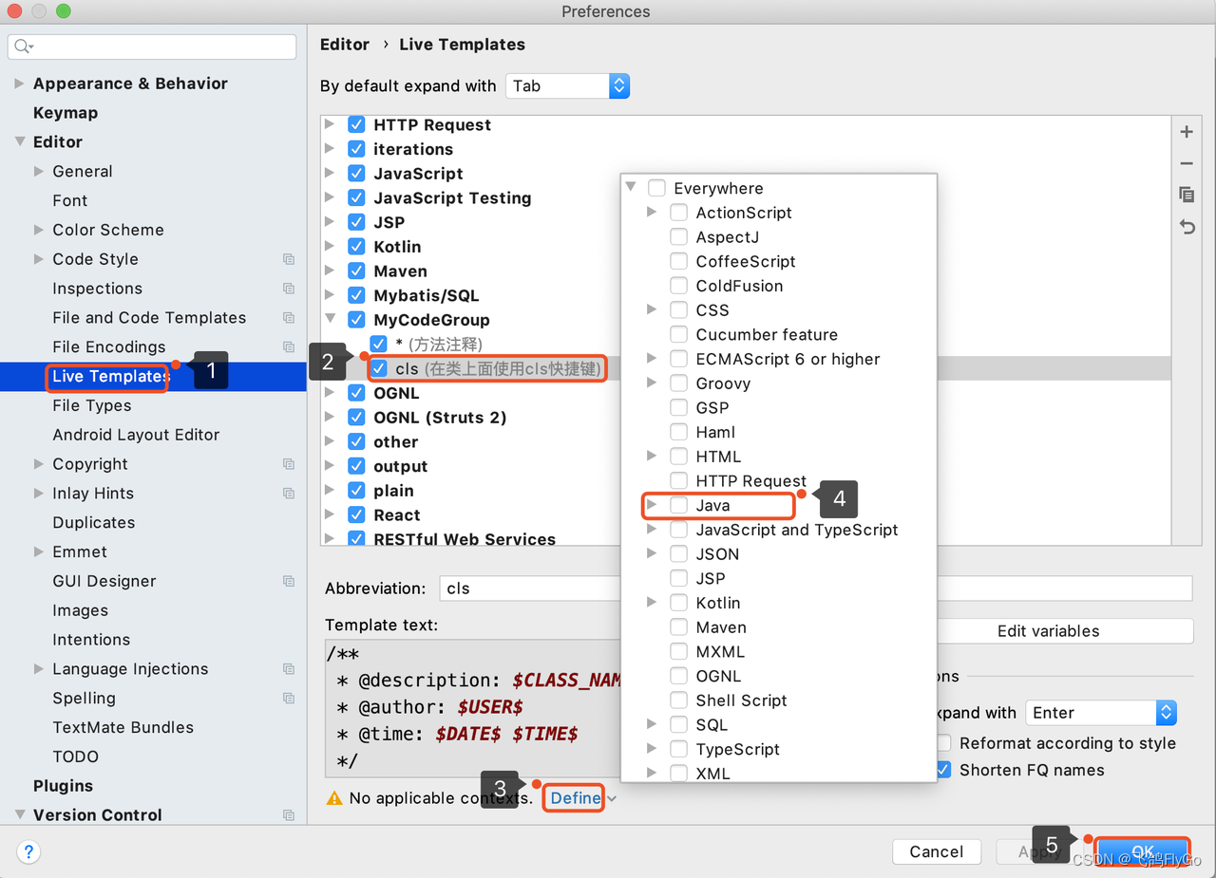1216x878 pixels.
Task: Click the Cancel button
Action: 937,851
